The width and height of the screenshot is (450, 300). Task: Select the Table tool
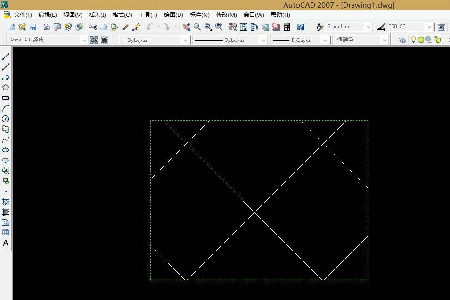tap(6, 233)
